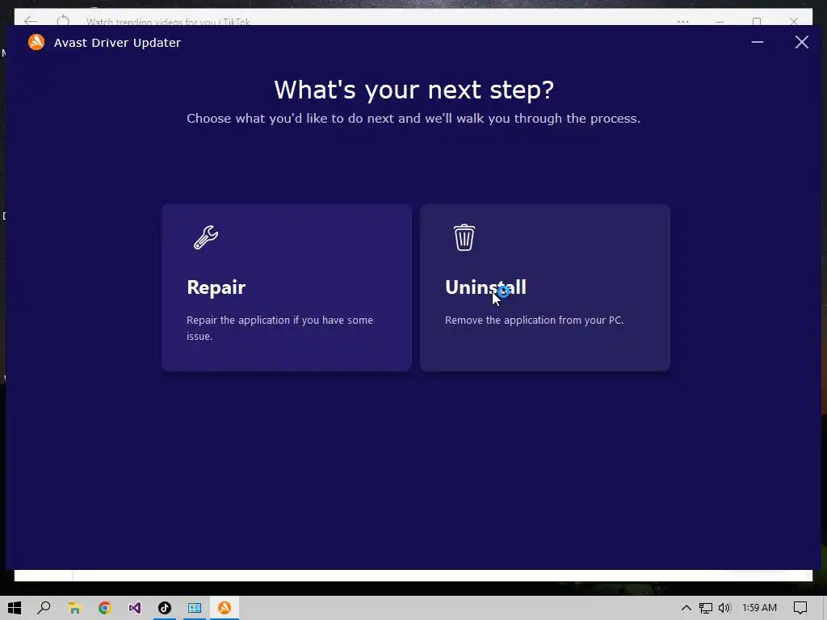Screen dimensions: 827x620
Task: Open the three-dot menu in TikTok window
Action: coord(683,22)
